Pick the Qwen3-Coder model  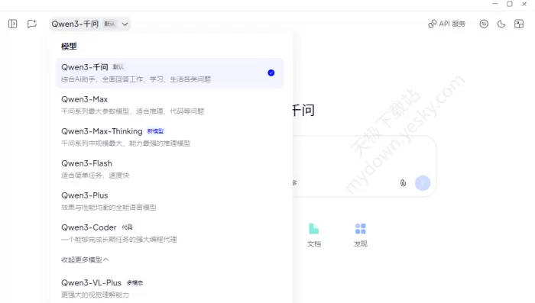click(x=170, y=233)
